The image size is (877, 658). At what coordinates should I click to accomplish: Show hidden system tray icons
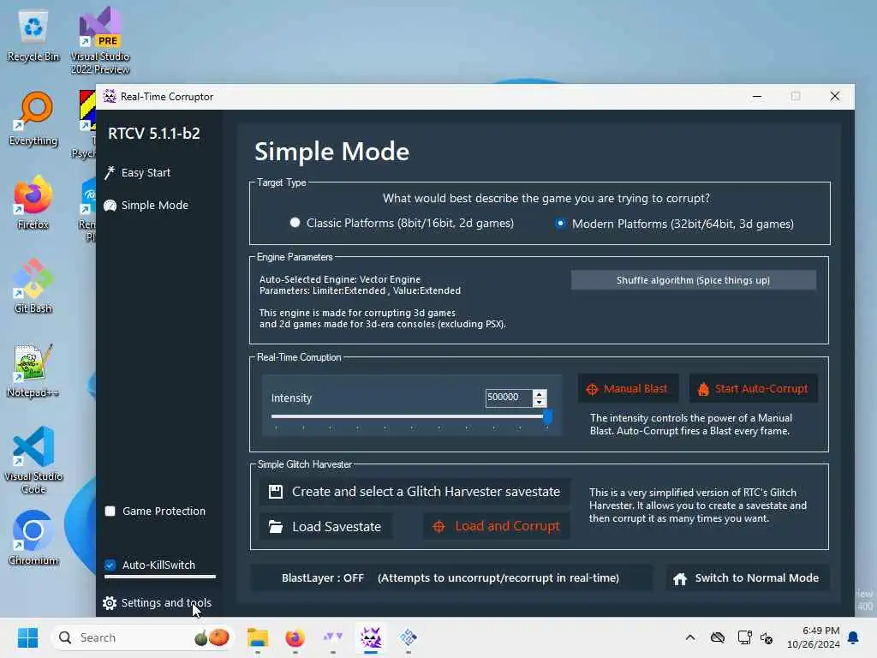coord(690,637)
